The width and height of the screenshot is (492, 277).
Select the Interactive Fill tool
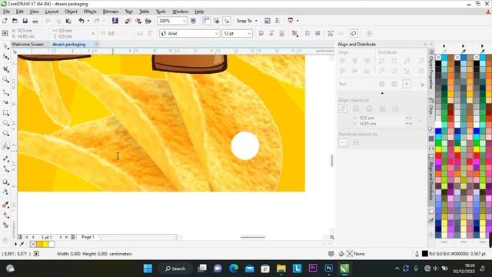coord(5,215)
